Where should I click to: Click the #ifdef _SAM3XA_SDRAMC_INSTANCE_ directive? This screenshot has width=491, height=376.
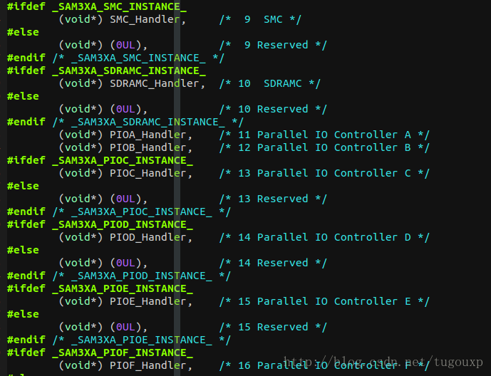(106, 70)
